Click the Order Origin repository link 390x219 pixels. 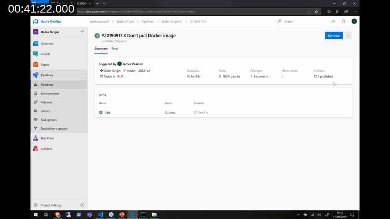tap(110, 71)
